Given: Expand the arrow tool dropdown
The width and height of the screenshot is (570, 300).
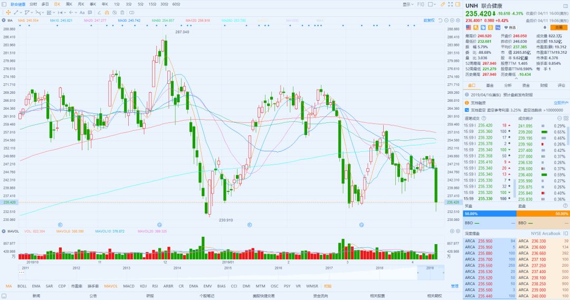Looking at the screenshot, I should click(x=75, y=13).
